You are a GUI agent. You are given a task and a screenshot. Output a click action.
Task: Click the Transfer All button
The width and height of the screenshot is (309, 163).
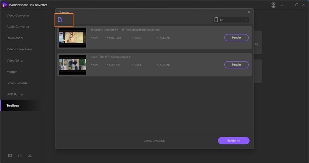coord(234,141)
